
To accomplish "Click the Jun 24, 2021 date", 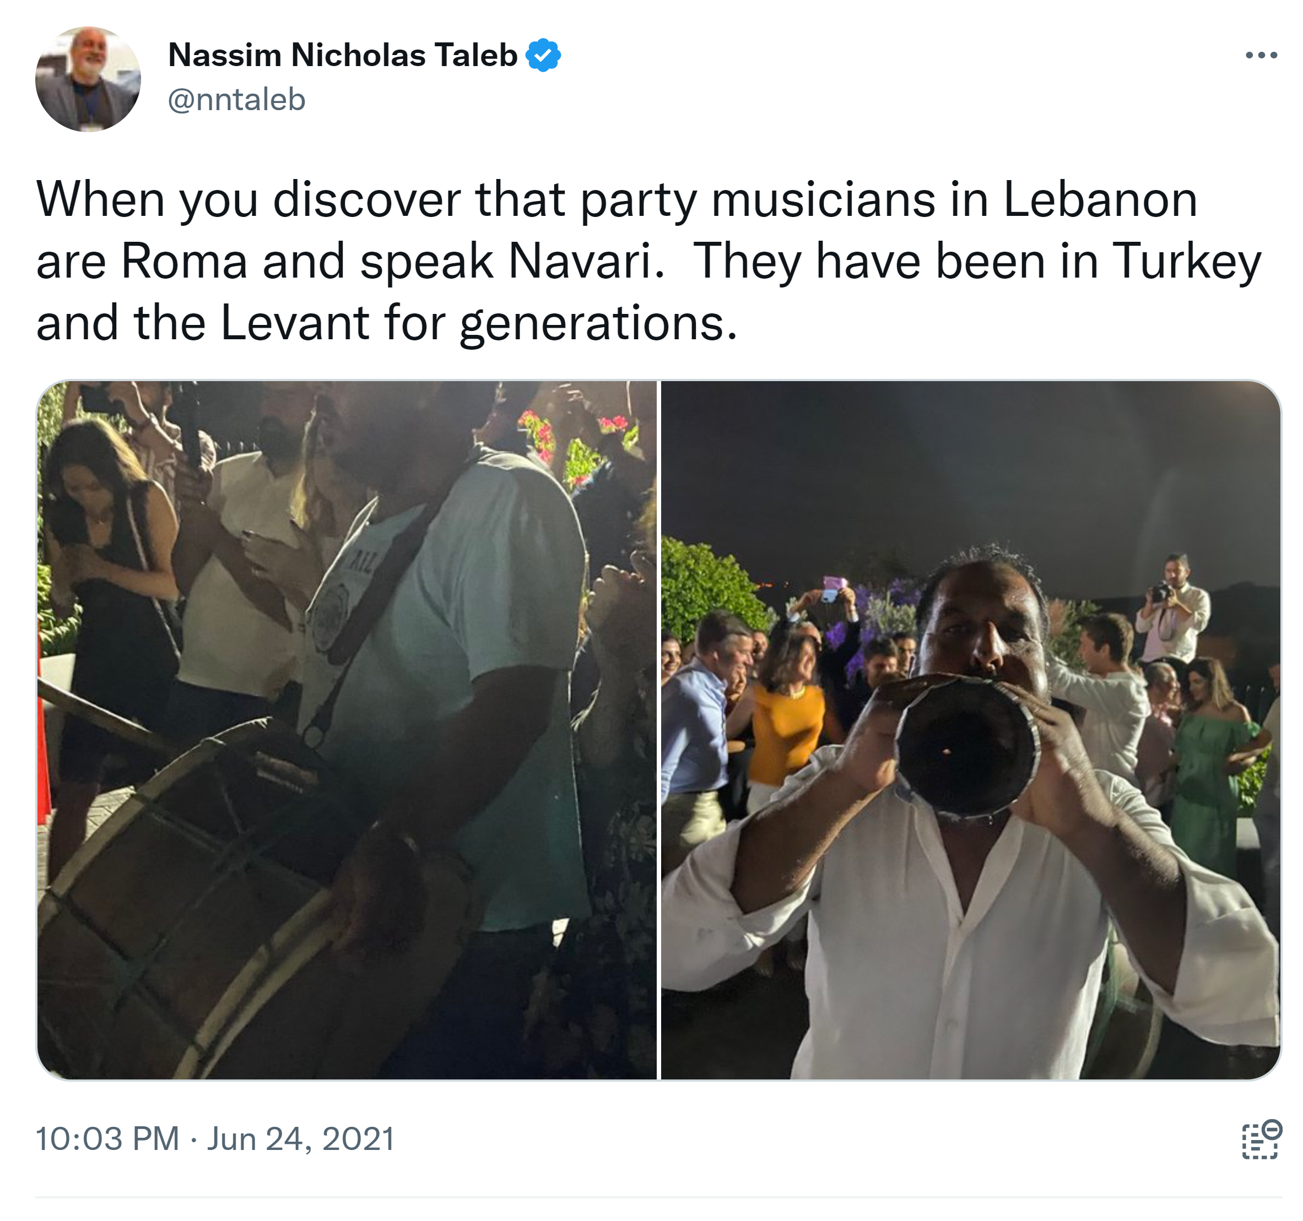I will (x=301, y=1139).
